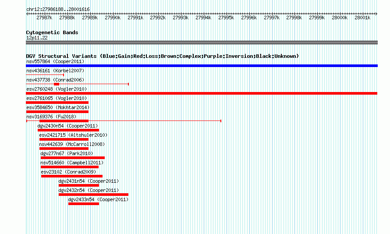Select the red bar under dgv2432n54

point(93,195)
